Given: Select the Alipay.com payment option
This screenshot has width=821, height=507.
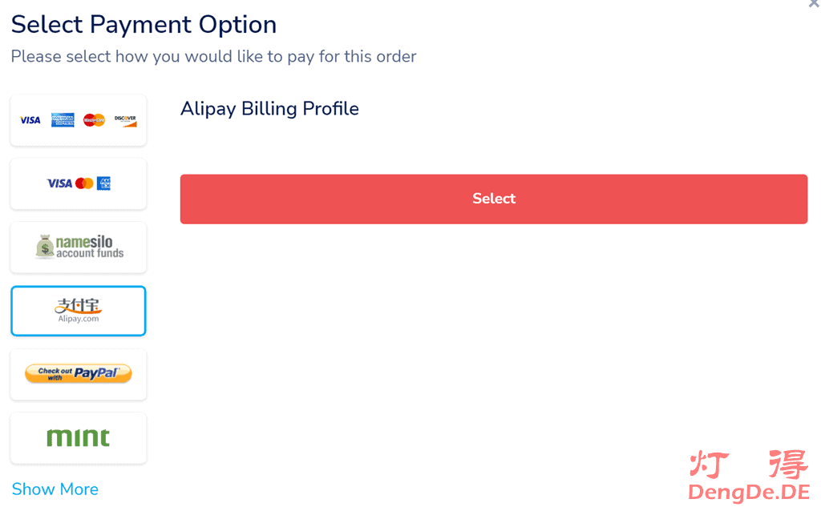Looking at the screenshot, I should click(79, 311).
